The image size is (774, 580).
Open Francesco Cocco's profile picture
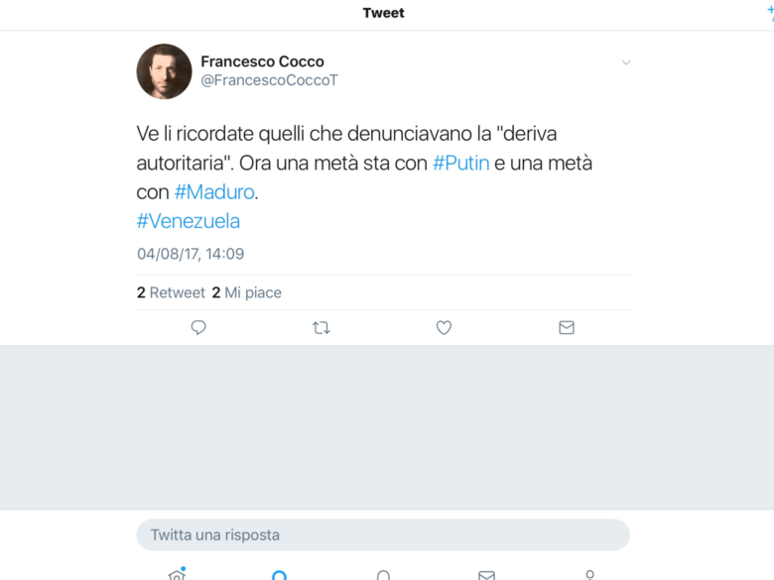164,71
